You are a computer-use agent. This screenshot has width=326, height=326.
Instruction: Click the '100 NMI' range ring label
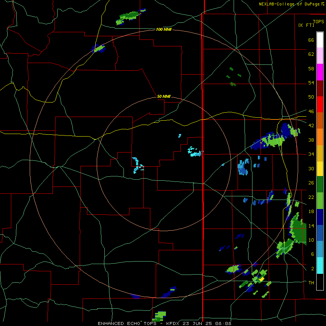click(x=164, y=30)
